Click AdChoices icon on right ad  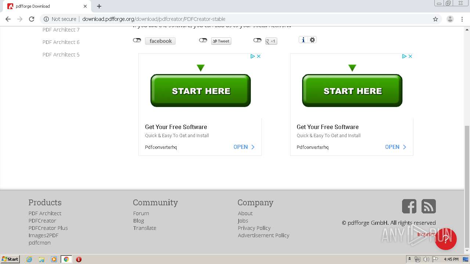coord(404,56)
